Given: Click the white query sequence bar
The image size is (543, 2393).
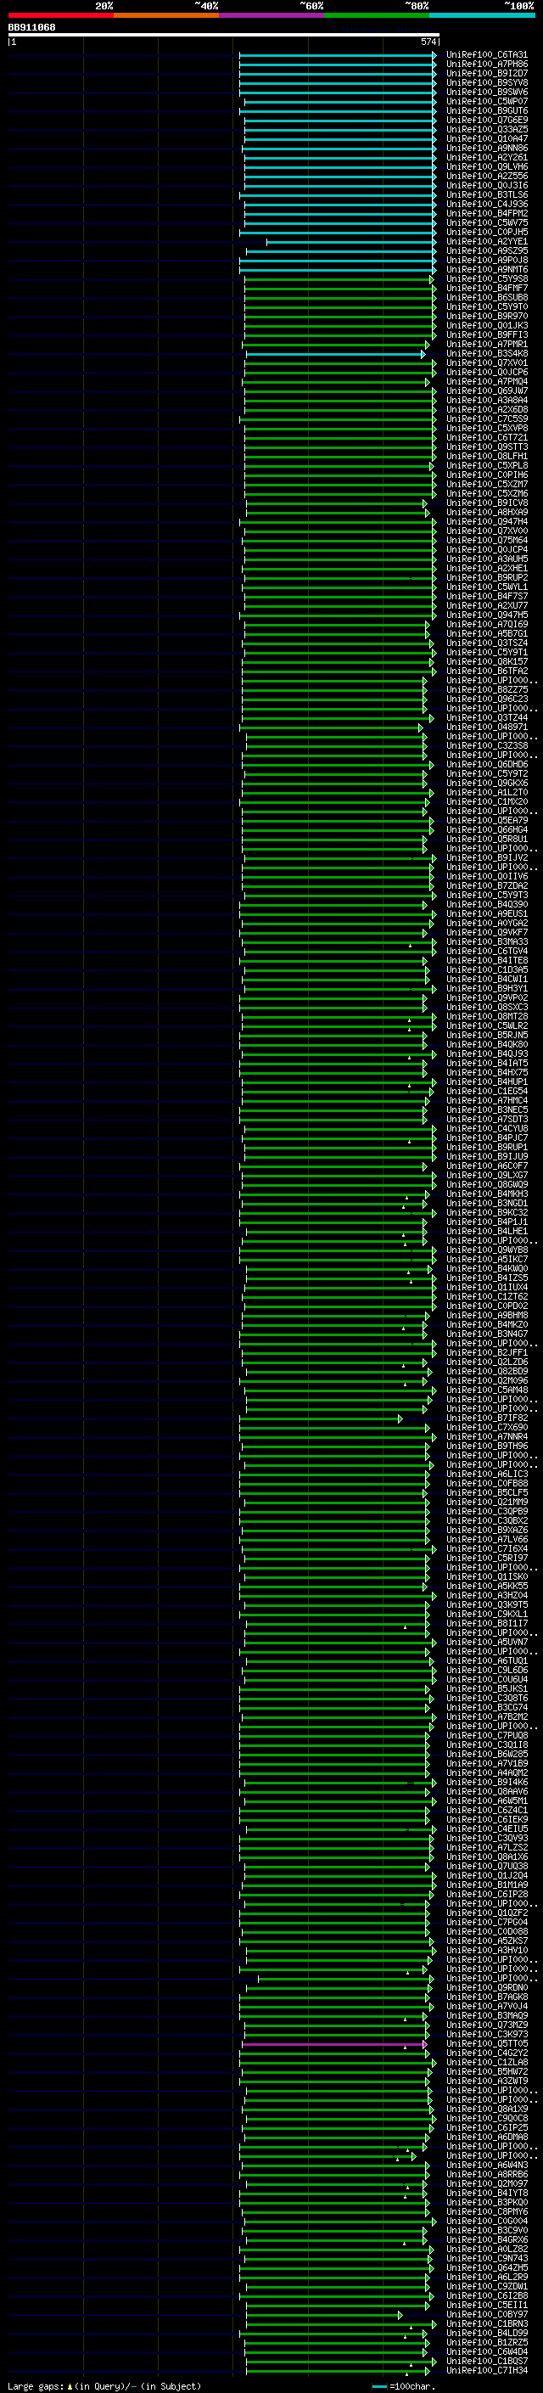Looking at the screenshot, I should 224,36.
